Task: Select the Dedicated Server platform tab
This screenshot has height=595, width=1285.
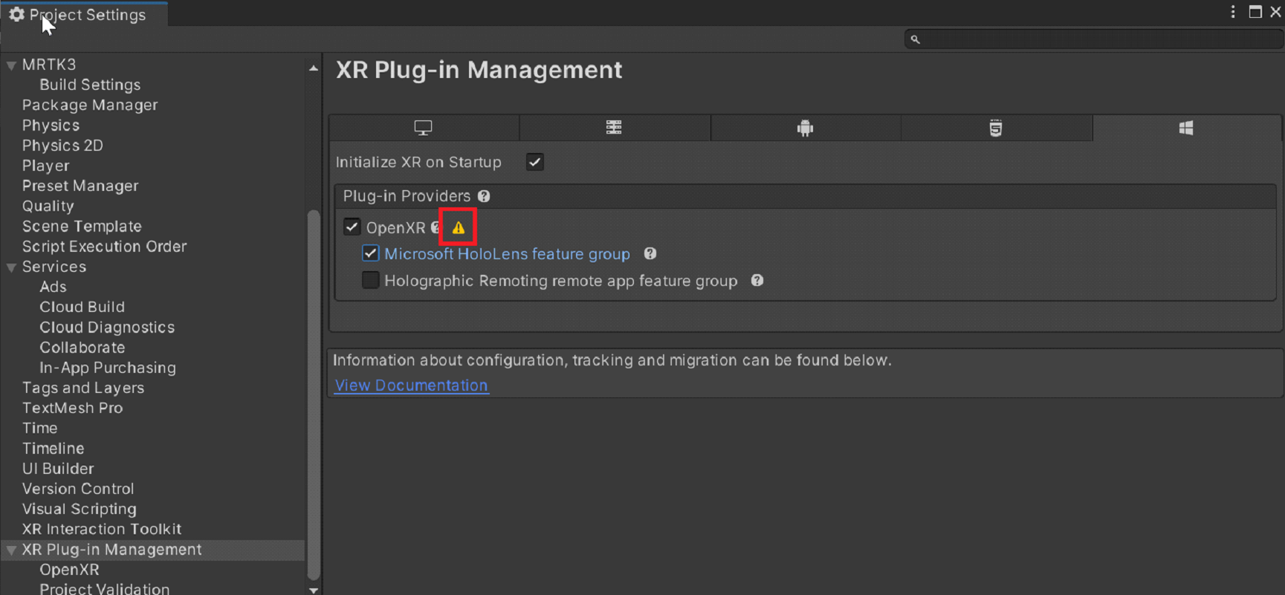Action: (x=614, y=128)
